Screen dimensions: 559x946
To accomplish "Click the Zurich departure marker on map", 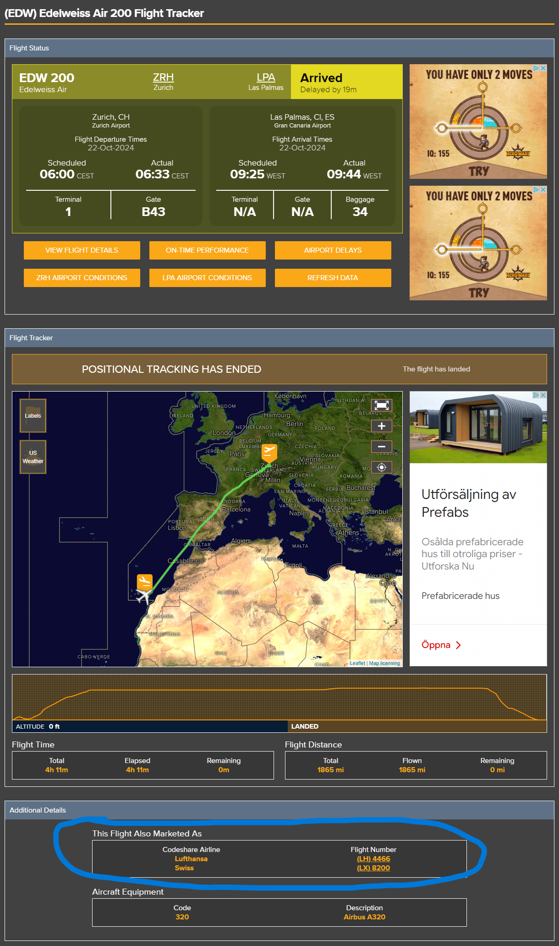I will [269, 453].
